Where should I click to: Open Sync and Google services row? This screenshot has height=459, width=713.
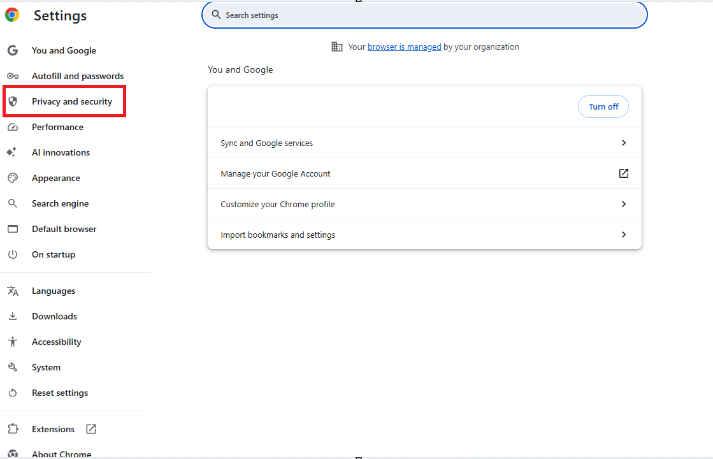tap(424, 143)
